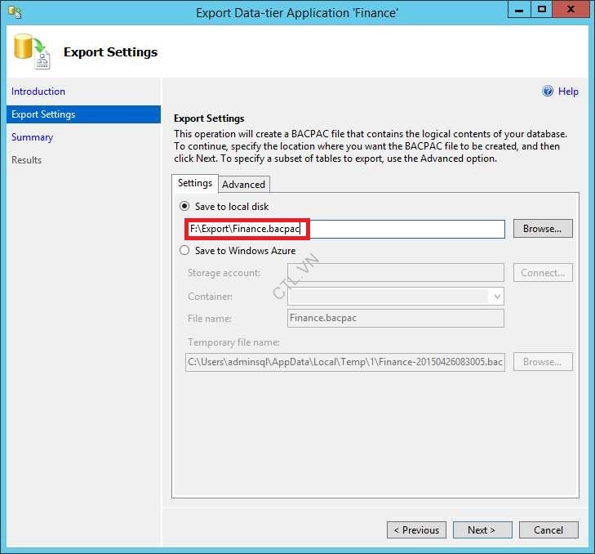
Task: Open the Help link text
Action: tap(568, 92)
